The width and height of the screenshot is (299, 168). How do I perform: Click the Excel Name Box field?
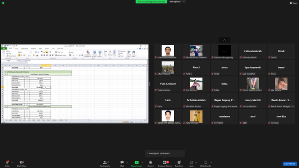click(9, 61)
